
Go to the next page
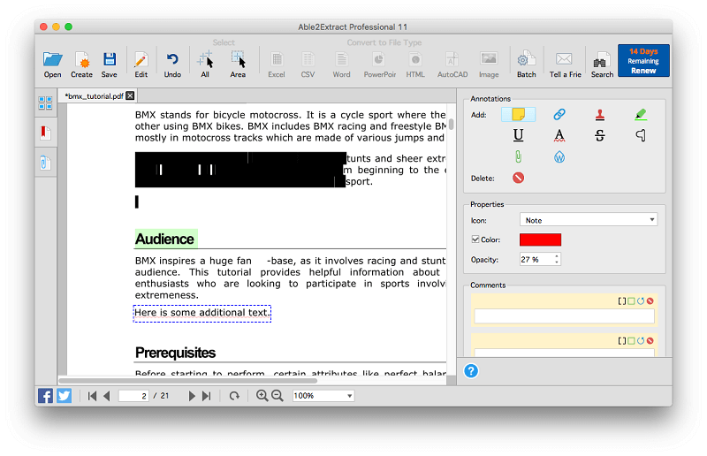(192, 396)
